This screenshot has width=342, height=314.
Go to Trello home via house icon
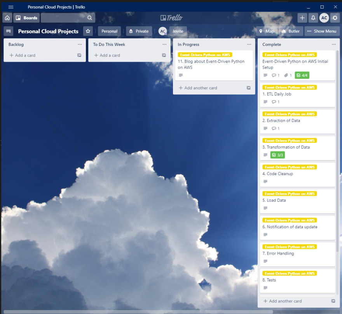click(x=7, y=18)
